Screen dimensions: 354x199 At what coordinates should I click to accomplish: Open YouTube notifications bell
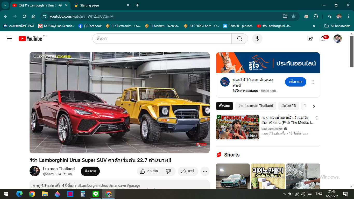pos(323,39)
